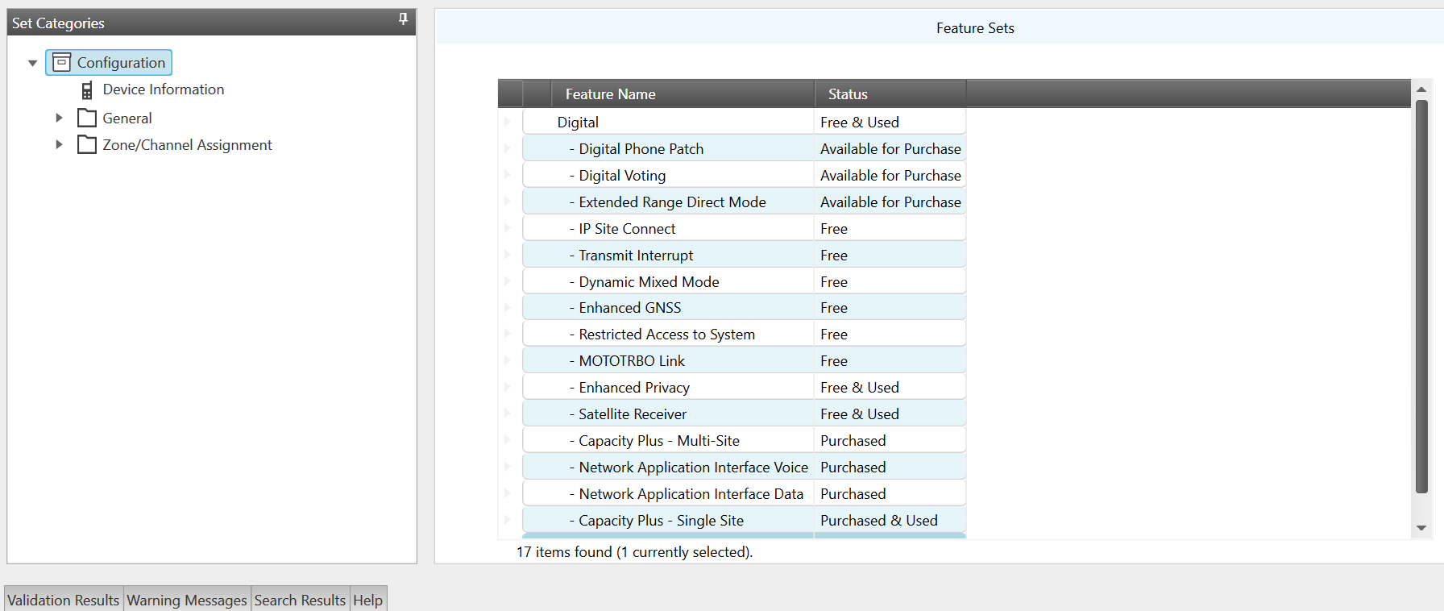
Task: Open the Validation Results tab
Action: point(64,600)
